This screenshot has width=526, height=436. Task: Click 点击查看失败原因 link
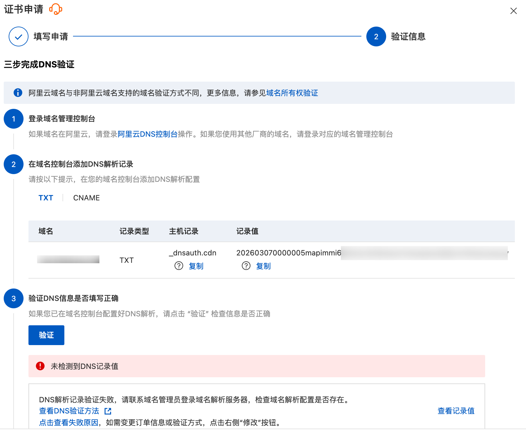coord(69,423)
